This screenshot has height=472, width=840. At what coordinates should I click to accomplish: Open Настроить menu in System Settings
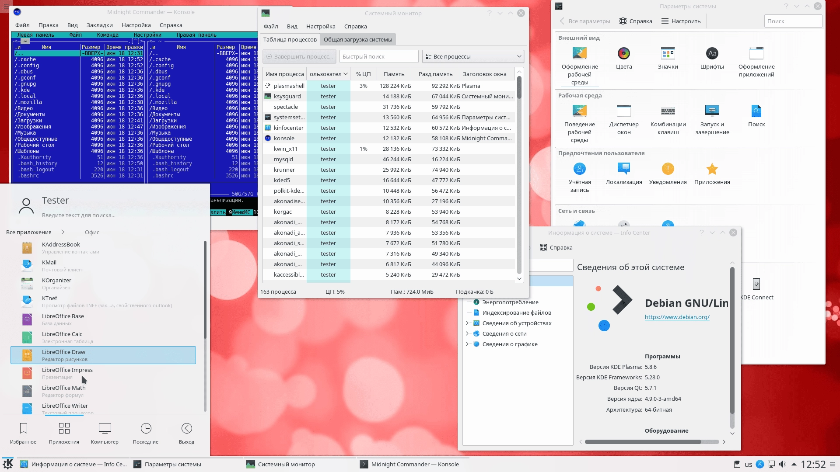coord(681,21)
